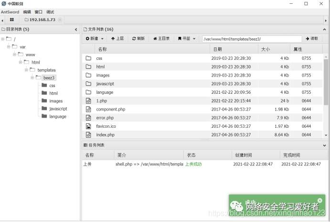Collapse the 目录列表 directory panel
Image resolution: width=330 pixels, height=222 pixels.
76,30
